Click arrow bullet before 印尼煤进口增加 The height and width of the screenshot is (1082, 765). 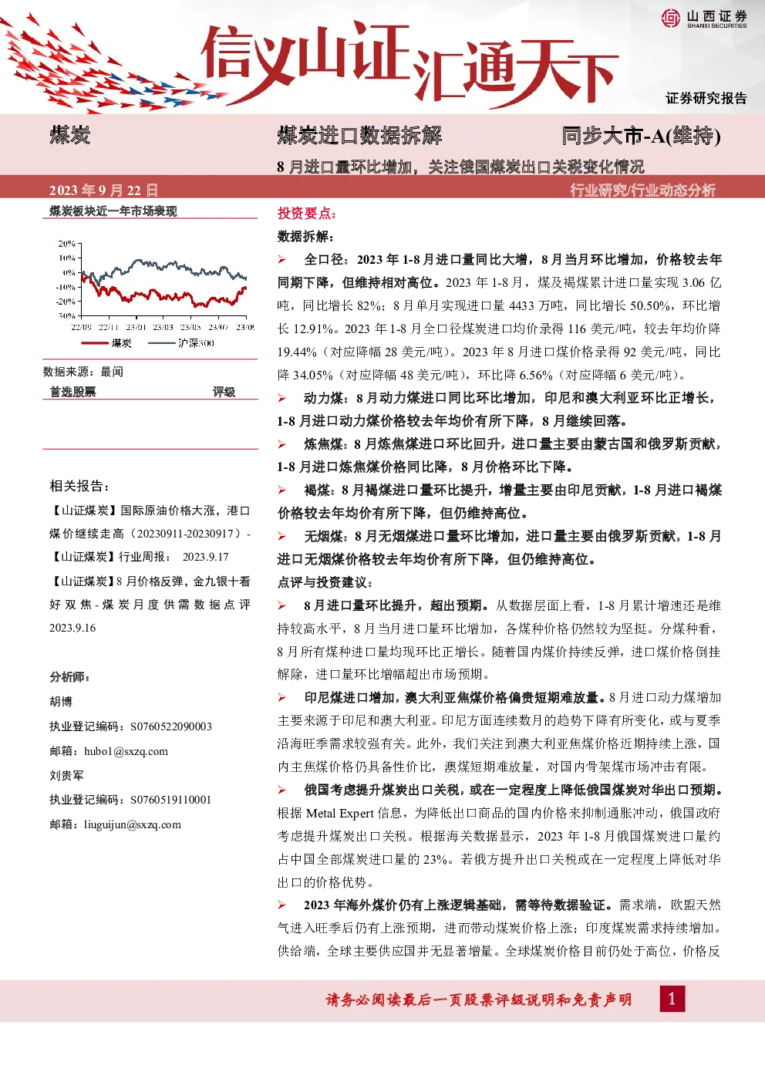point(282,698)
